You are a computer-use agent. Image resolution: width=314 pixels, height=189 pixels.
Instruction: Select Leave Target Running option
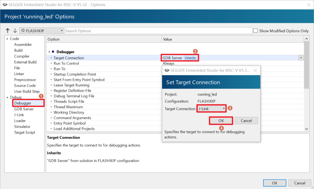[71, 85]
